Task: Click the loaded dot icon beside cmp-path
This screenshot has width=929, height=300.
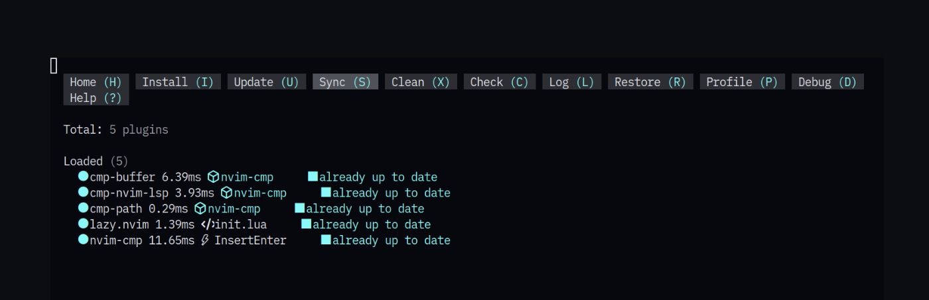Action: coord(83,208)
